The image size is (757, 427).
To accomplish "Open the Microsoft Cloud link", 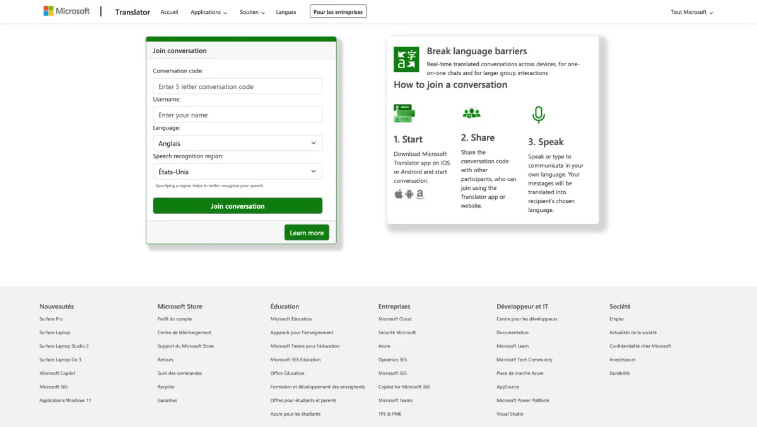I will [395, 319].
